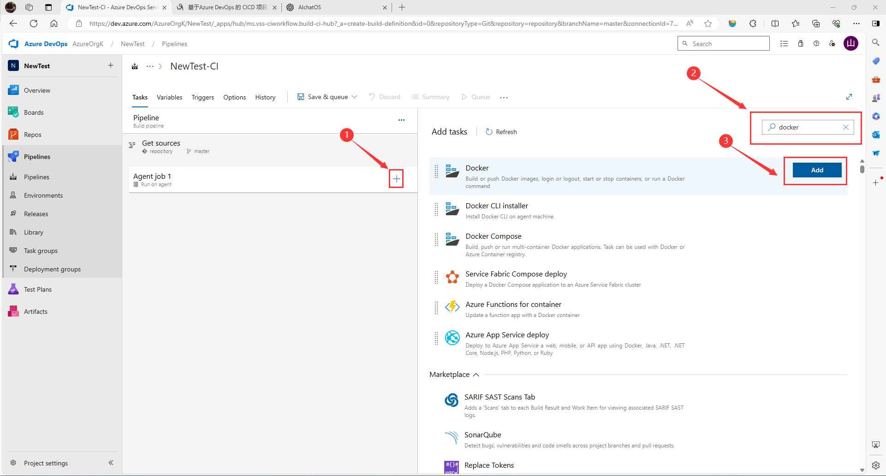The height and width of the screenshot is (476, 886).
Task: Click the header Search box
Action: tap(723, 44)
